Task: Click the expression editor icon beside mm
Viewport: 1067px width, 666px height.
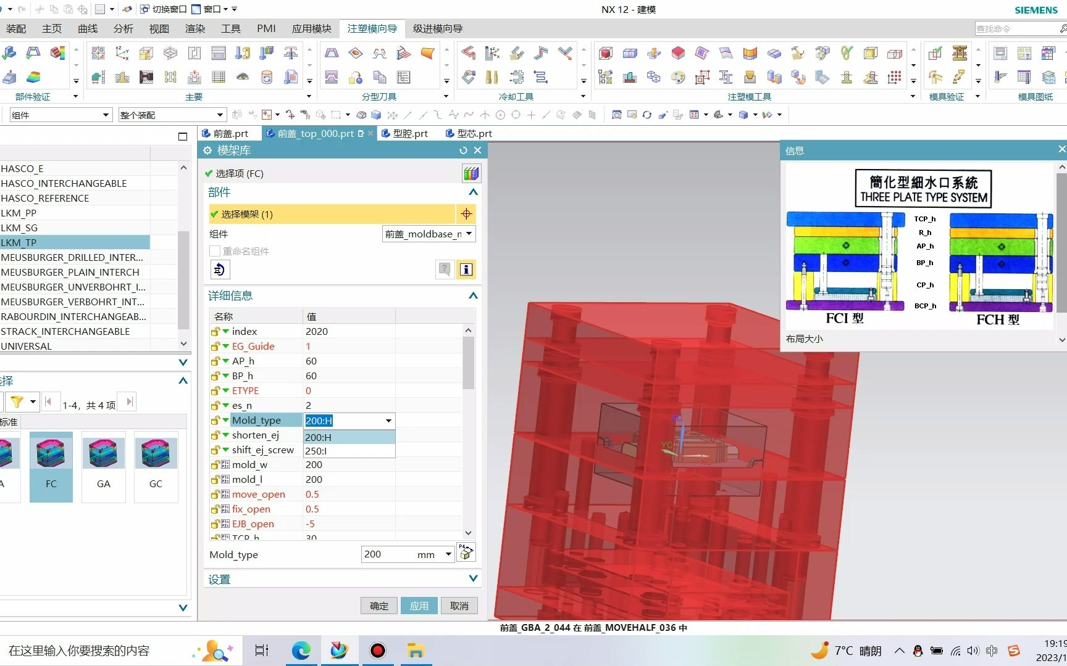Action: (466, 552)
